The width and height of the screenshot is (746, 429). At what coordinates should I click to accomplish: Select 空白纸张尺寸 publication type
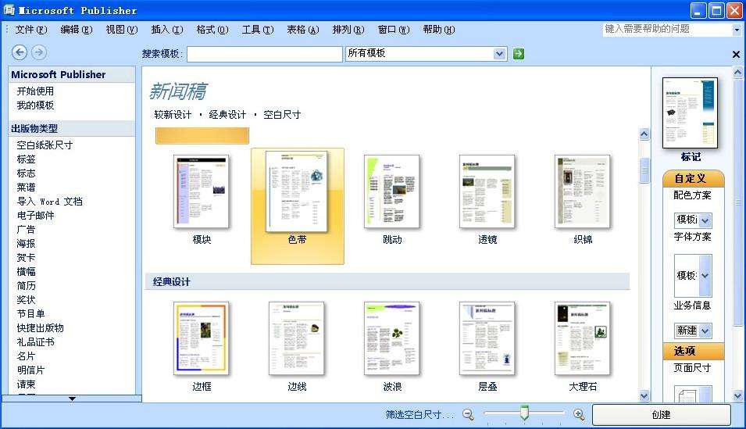point(45,145)
